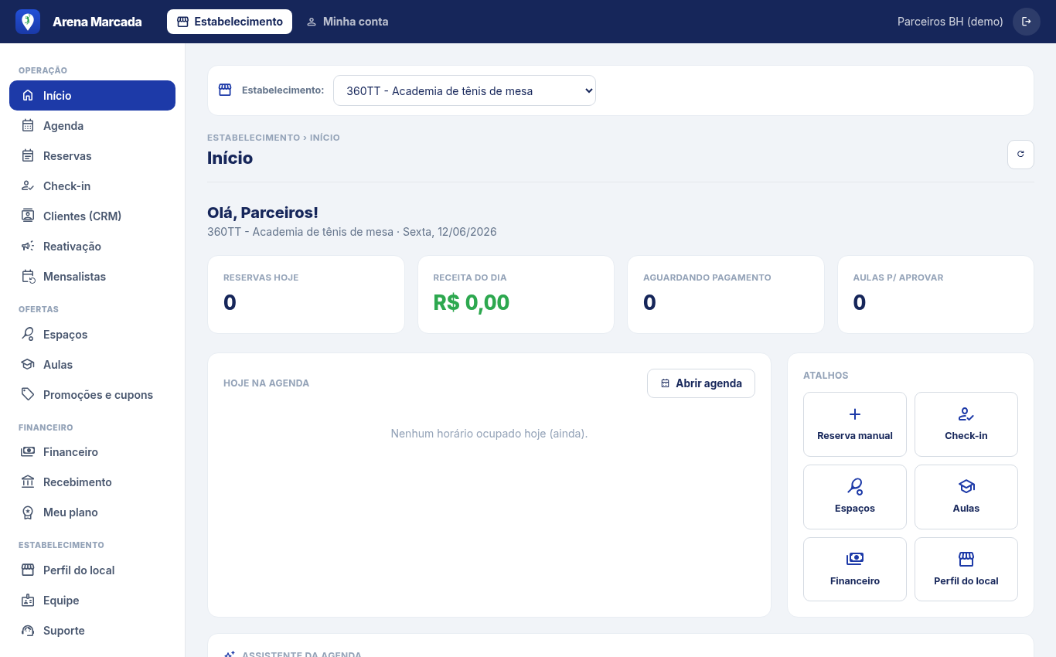Click the money icon beside sidebar Financeiro
This screenshot has height=657, width=1056.
tap(28, 452)
